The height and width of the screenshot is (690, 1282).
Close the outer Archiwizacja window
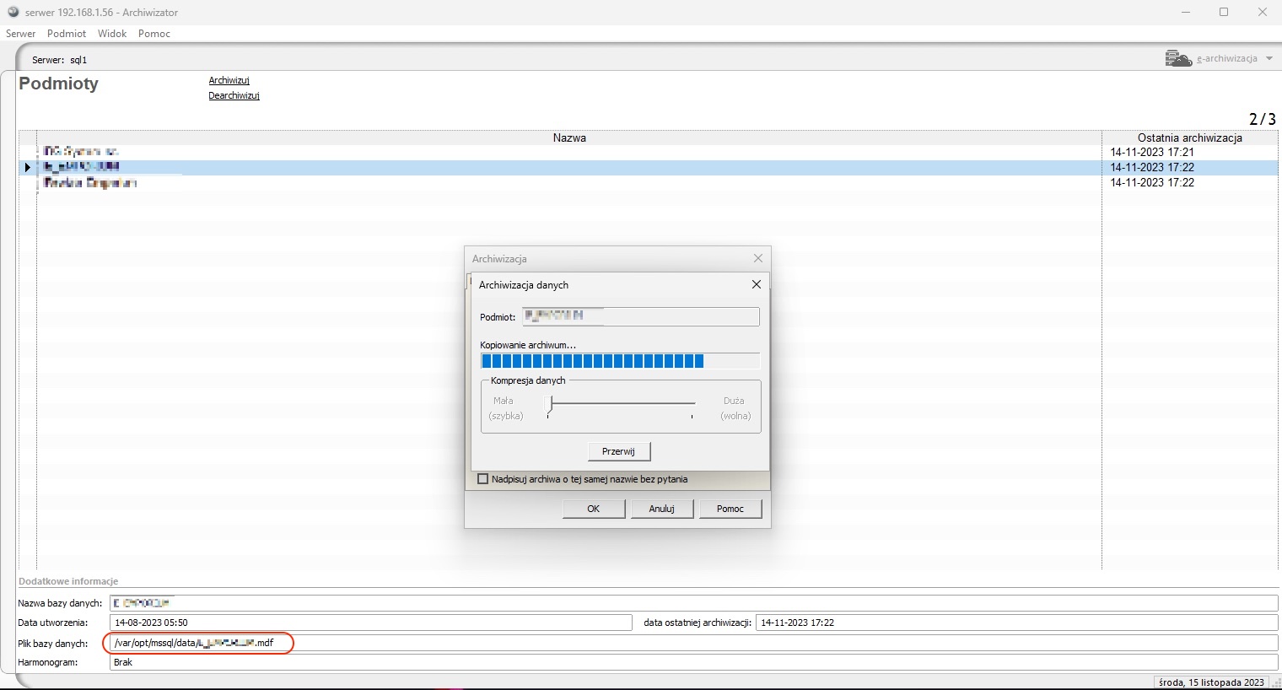click(757, 259)
